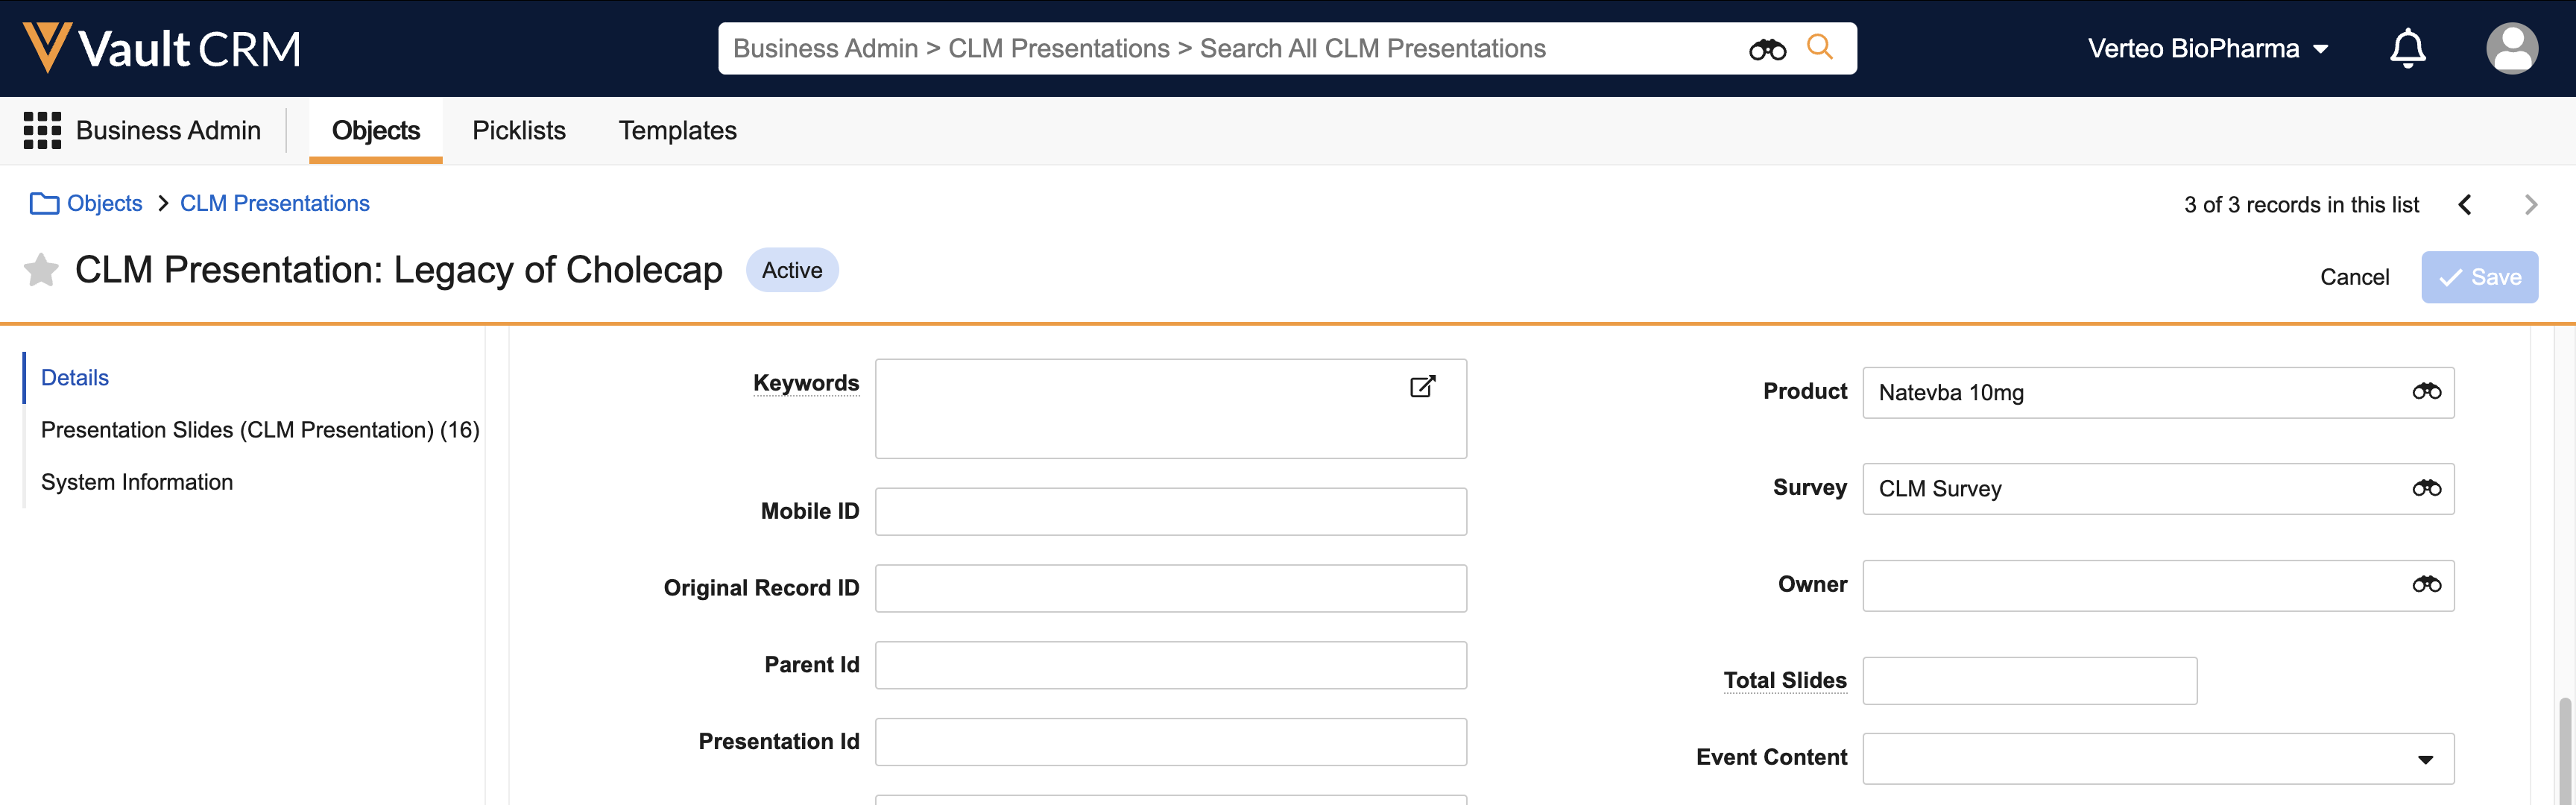Click the binoculars icon in the search bar
Screen dimensions: 2576x805
click(1767, 49)
